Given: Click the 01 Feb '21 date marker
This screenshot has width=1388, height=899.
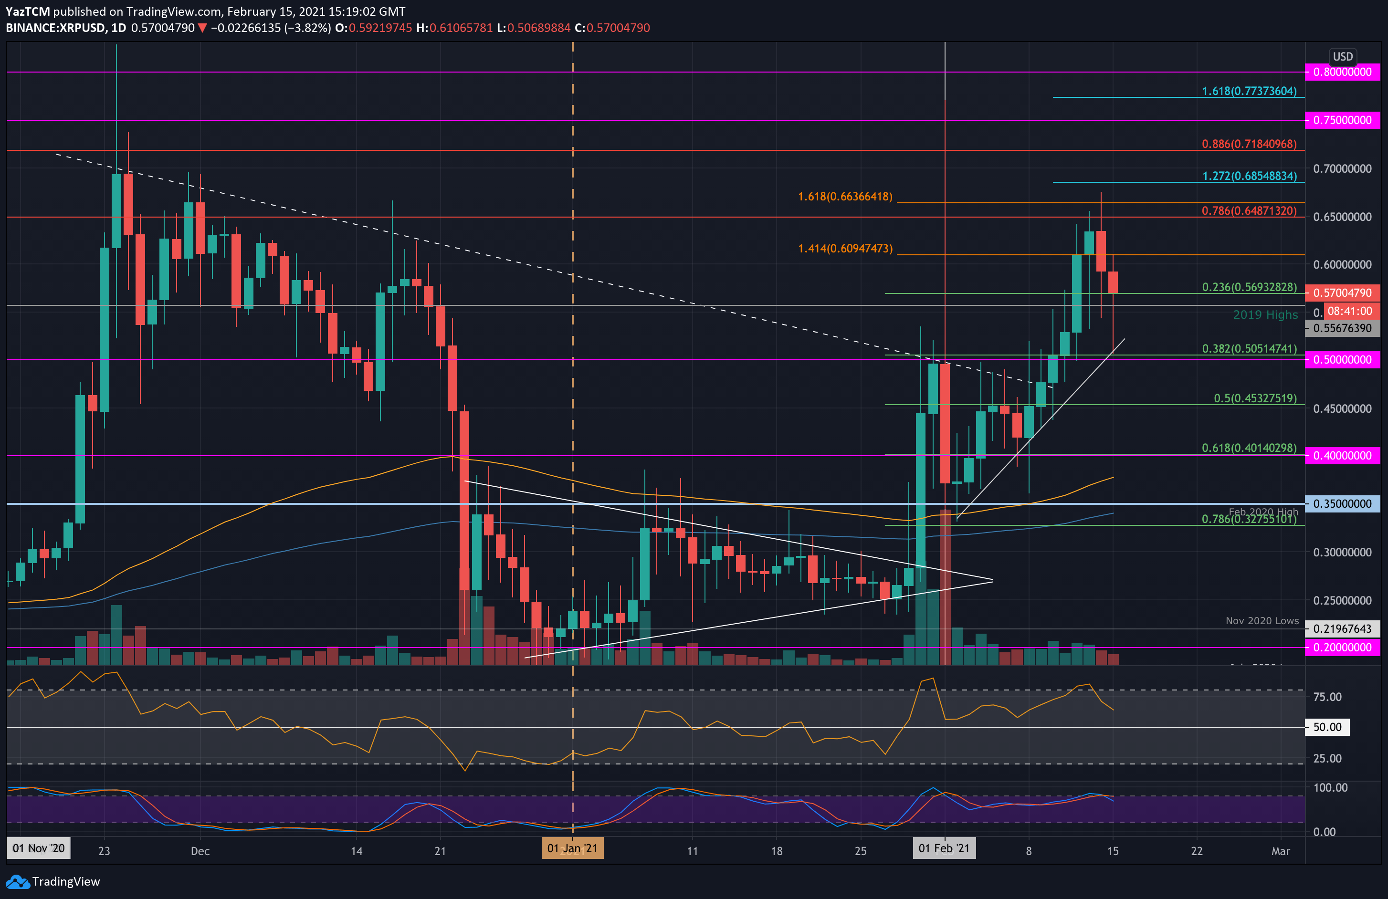Looking at the screenshot, I should (944, 848).
